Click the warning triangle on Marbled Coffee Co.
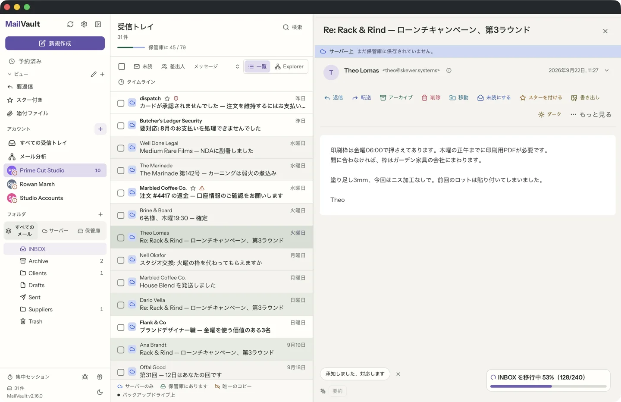The height and width of the screenshot is (402, 621). click(202, 188)
